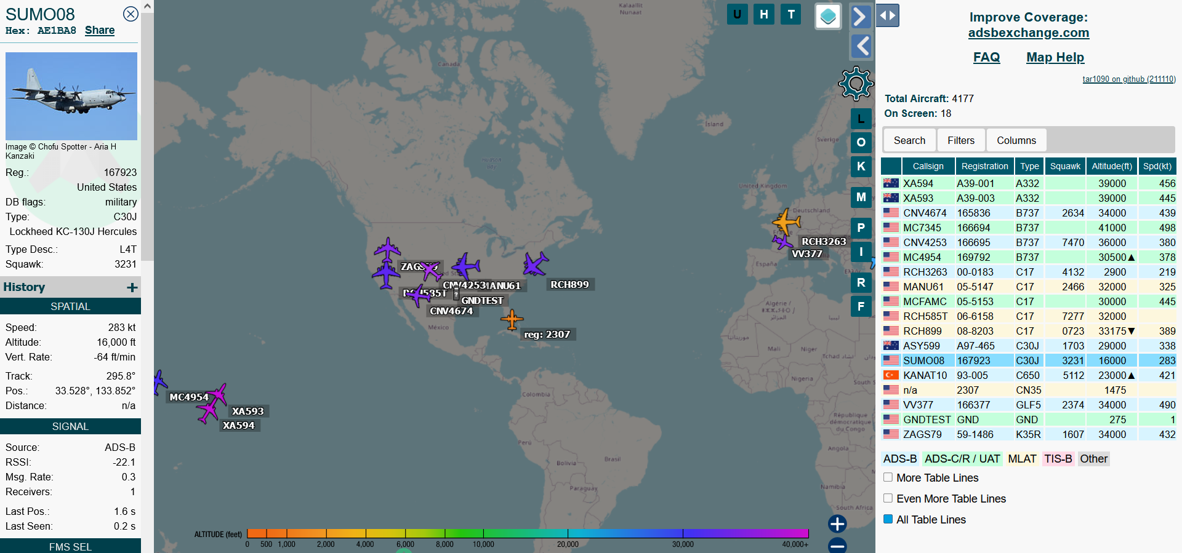Toggle the P map option button
The image size is (1182, 553).
861,228
